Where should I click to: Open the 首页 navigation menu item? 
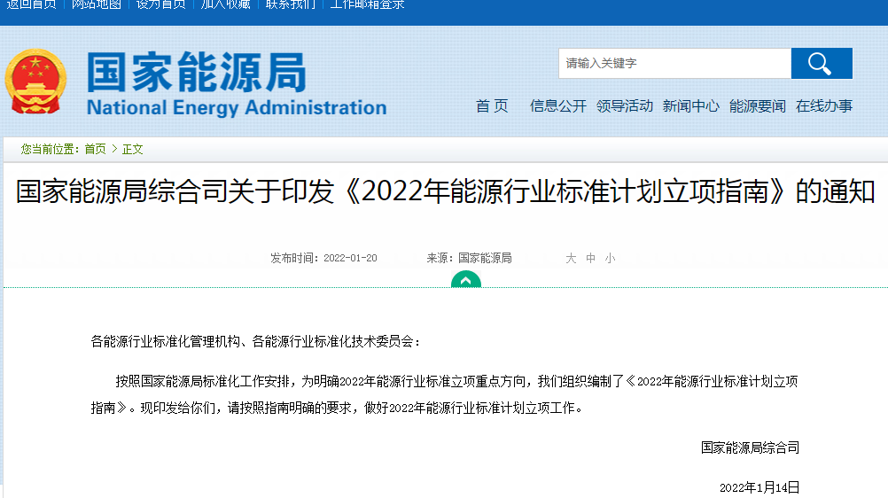[x=492, y=106]
